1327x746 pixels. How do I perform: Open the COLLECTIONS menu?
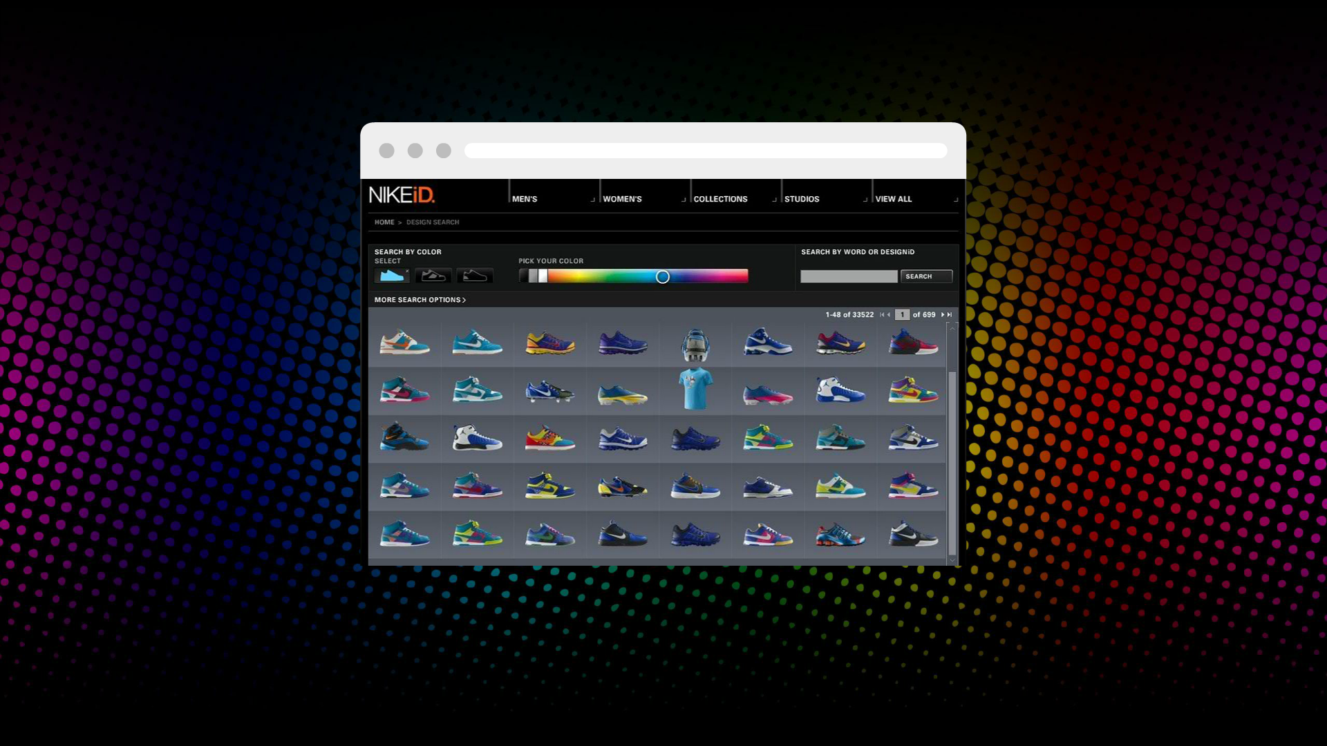click(x=719, y=199)
